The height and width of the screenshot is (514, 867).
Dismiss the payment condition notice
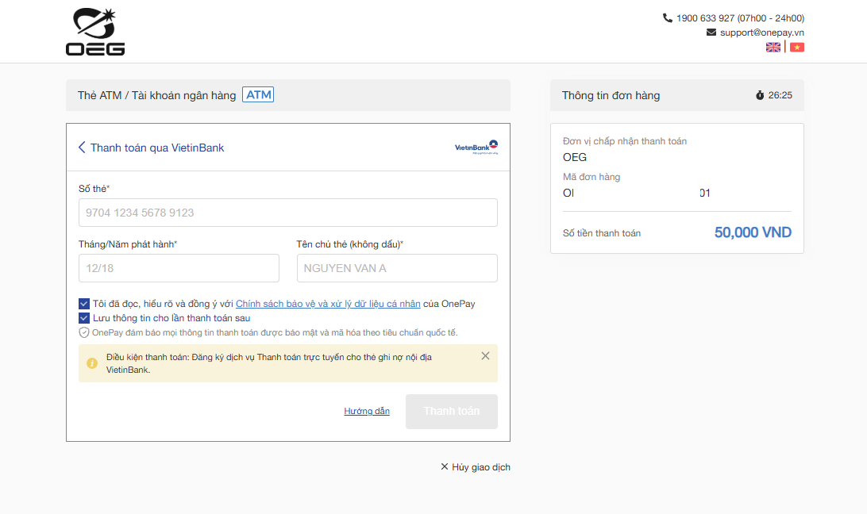click(x=485, y=356)
